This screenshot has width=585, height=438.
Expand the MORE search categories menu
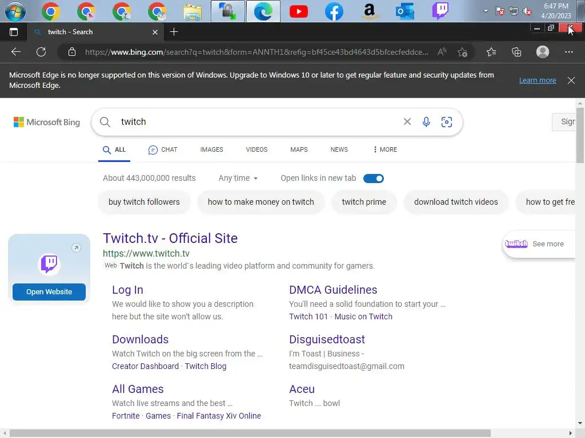pos(385,150)
